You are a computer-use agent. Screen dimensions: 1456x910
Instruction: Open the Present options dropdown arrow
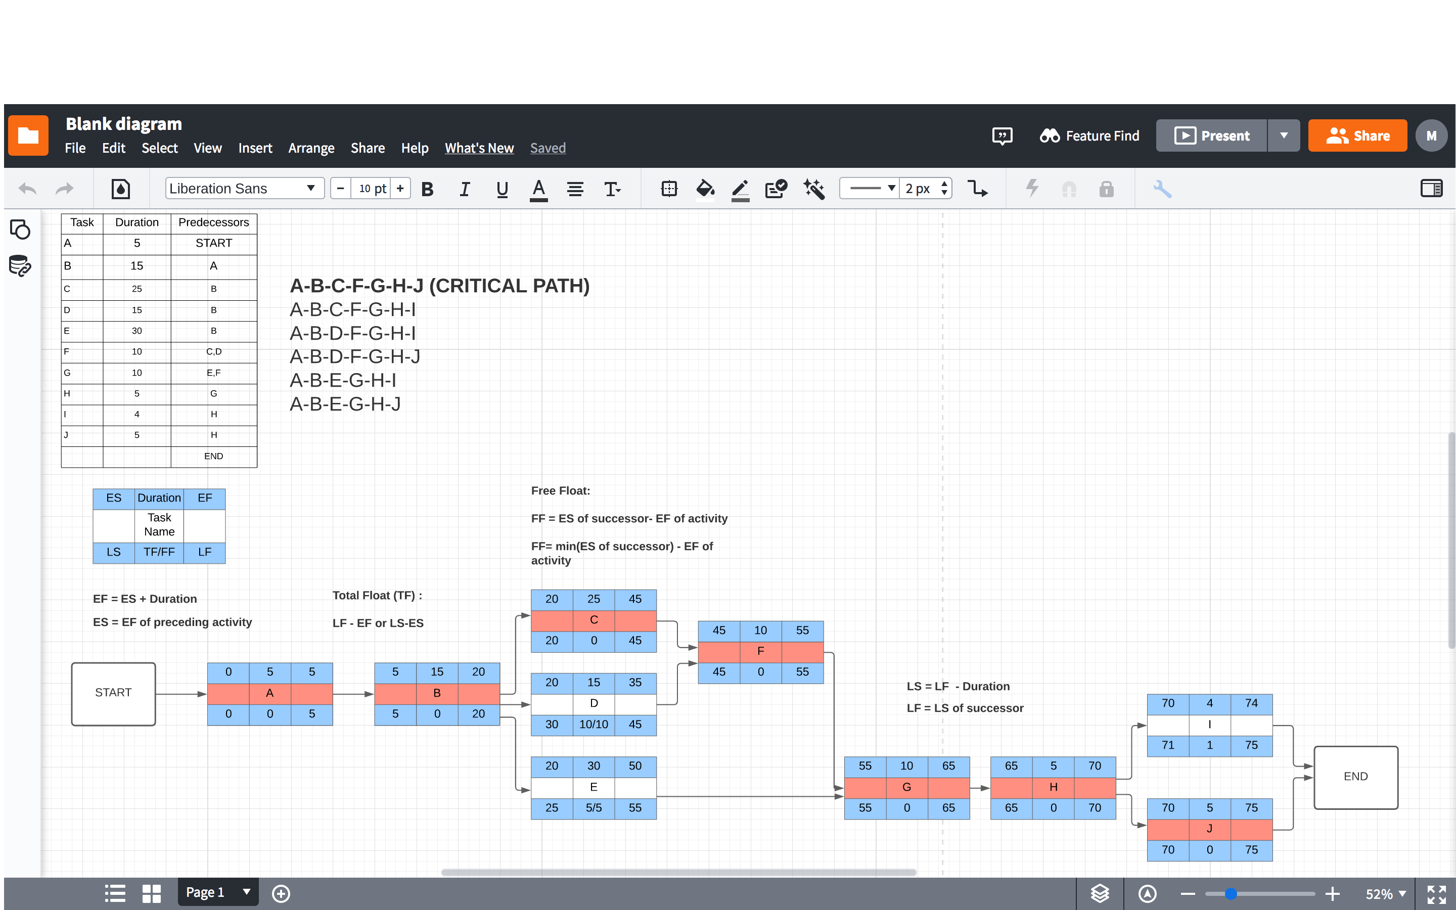tap(1283, 136)
